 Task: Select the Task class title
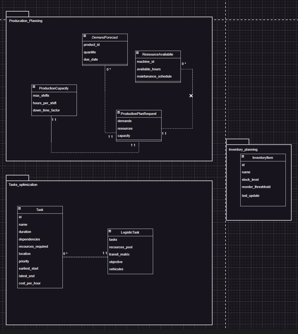(x=40, y=210)
